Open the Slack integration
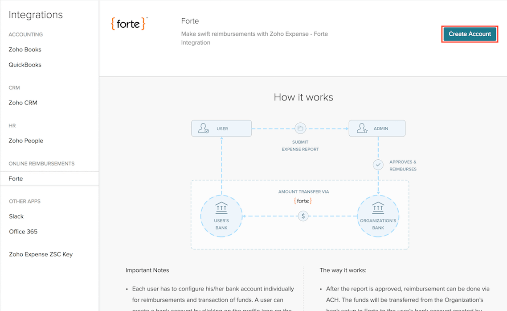Viewport: 507px width, 311px height. [x=16, y=216]
